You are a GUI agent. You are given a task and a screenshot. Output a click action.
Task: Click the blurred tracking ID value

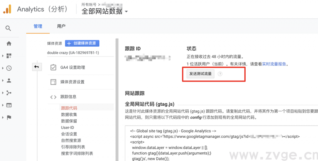point(148,58)
